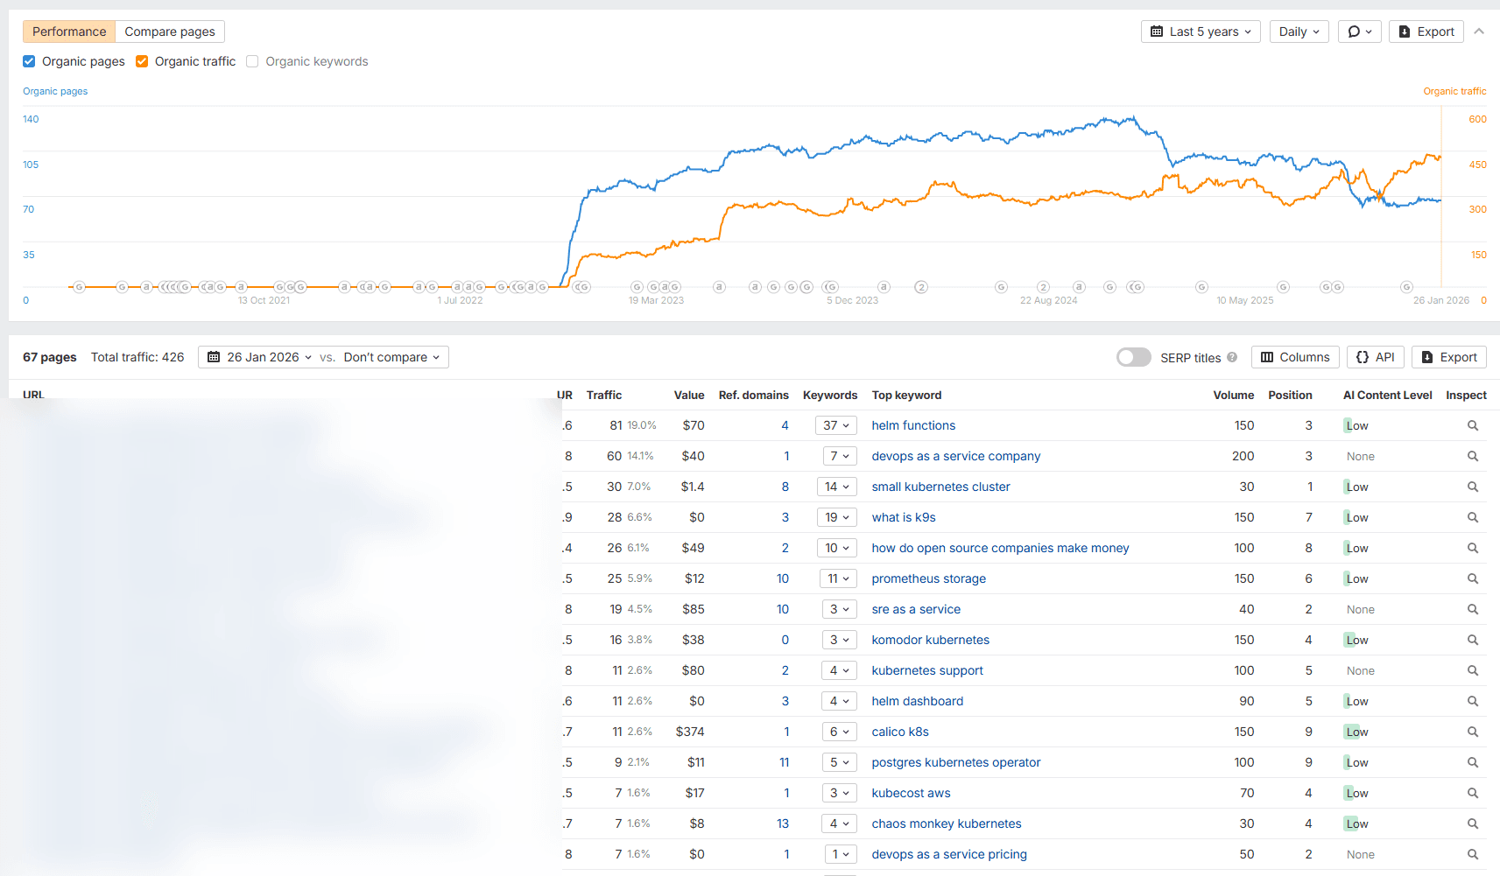
Task: Open the Daily interval dropdown
Action: tap(1299, 32)
